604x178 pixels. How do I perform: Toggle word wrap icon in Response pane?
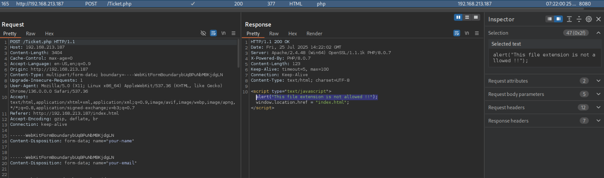457,33
